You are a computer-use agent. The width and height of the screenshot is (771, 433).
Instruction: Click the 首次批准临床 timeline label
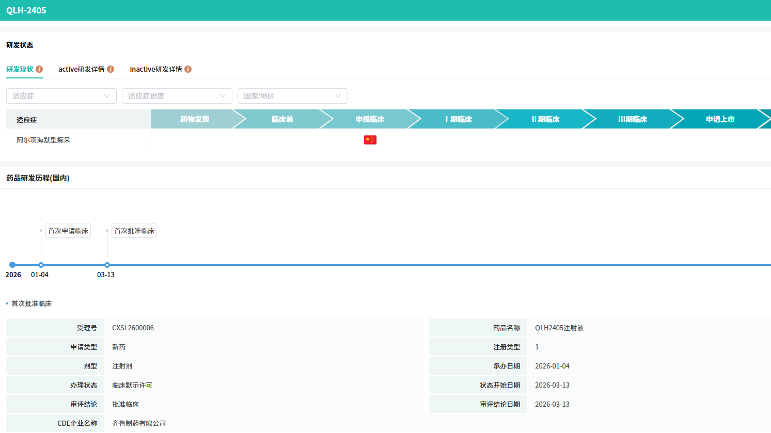pyautogui.click(x=134, y=231)
